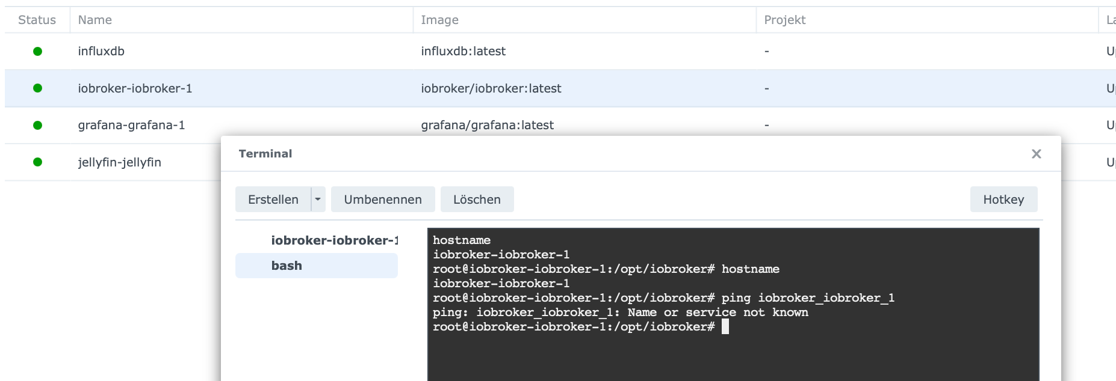Select the influxdb container name
The image size is (1116, 381).
[101, 52]
